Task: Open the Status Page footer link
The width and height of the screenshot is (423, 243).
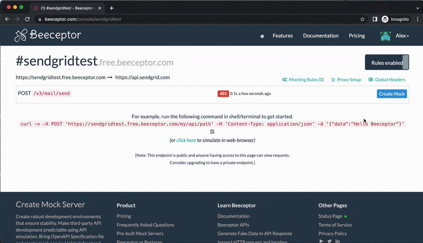Action: pos(330,216)
